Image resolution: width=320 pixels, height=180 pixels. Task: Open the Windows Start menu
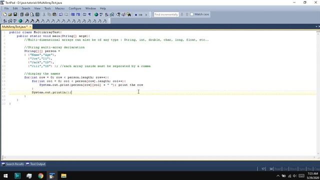tap(5, 175)
